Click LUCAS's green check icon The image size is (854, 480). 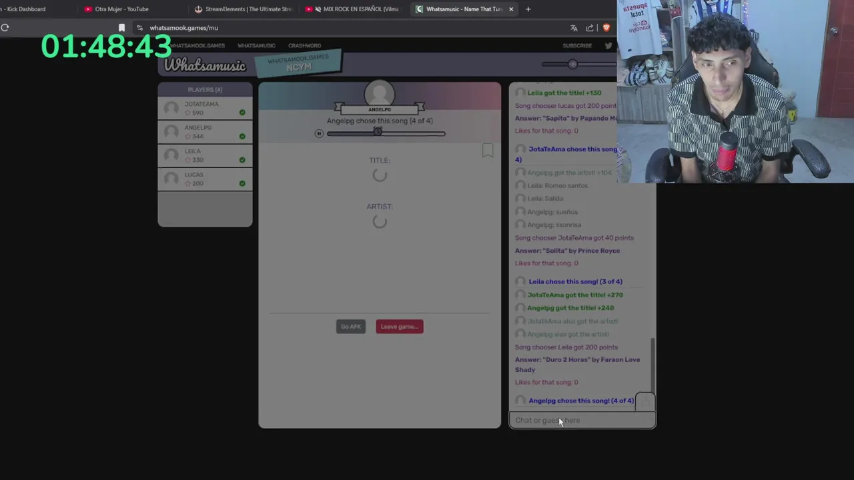(242, 183)
